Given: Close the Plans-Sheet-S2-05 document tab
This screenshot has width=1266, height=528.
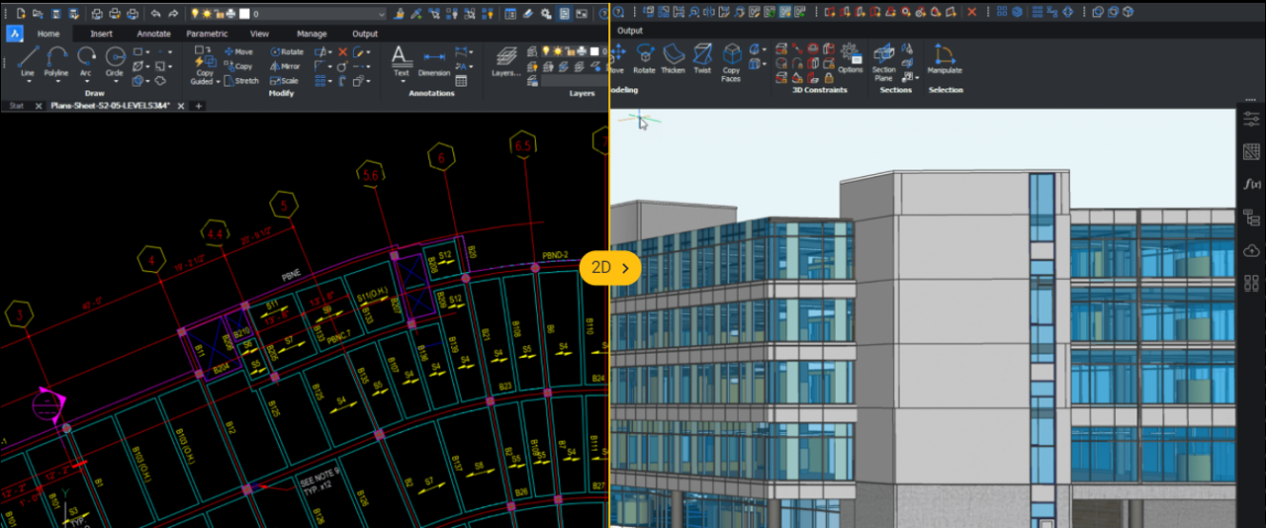Looking at the screenshot, I should tap(181, 105).
